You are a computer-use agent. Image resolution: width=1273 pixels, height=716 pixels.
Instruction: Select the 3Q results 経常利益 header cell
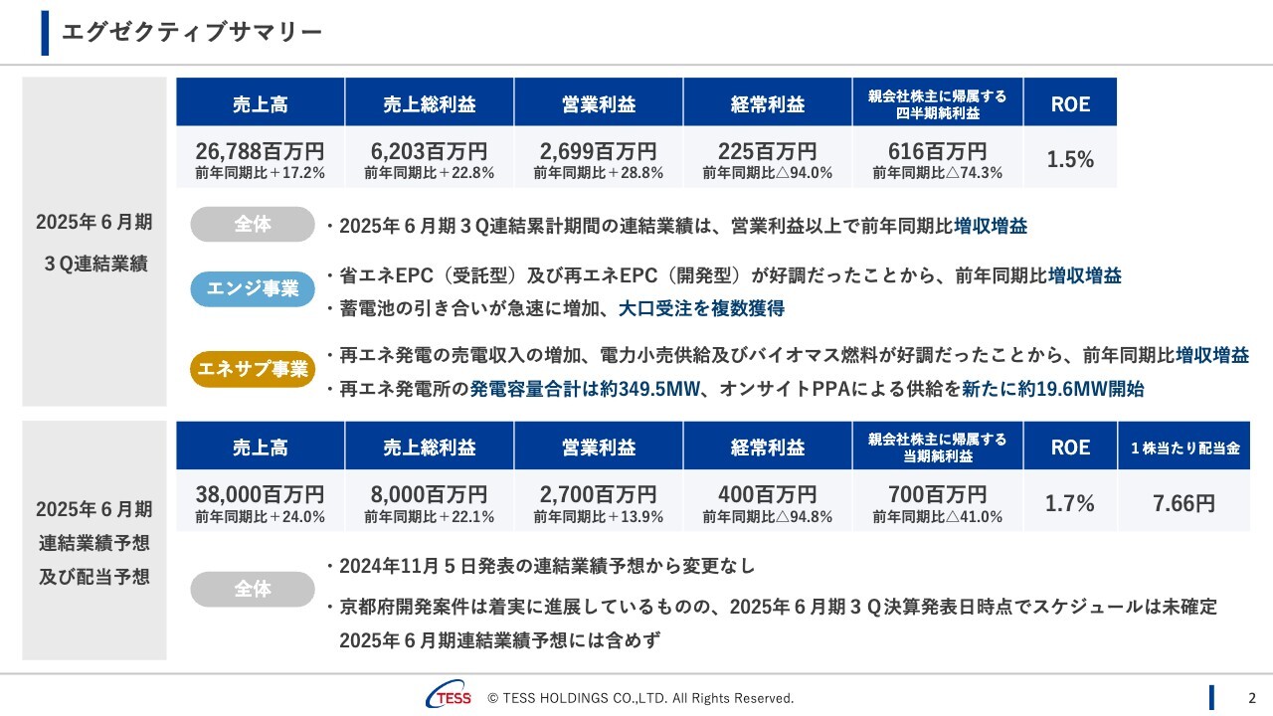768,102
